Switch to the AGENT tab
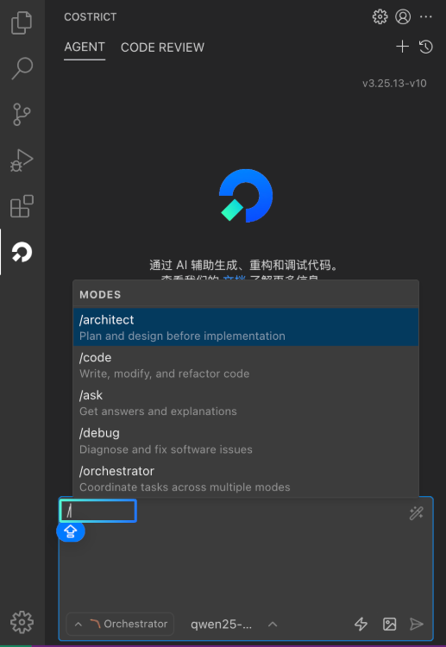Viewport: 446px width, 647px height. 85,47
